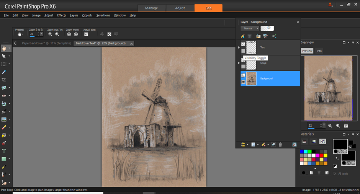Click the Preview tab in Overview
This screenshot has width=360, height=194.
pyautogui.click(x=307, y=51)
